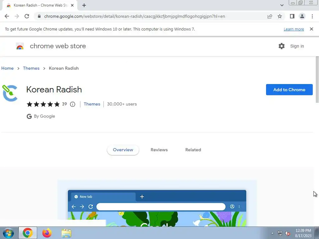Close the Korean Radish tab
The height and width of the screenshot is (239, 319).
[72, 5]
